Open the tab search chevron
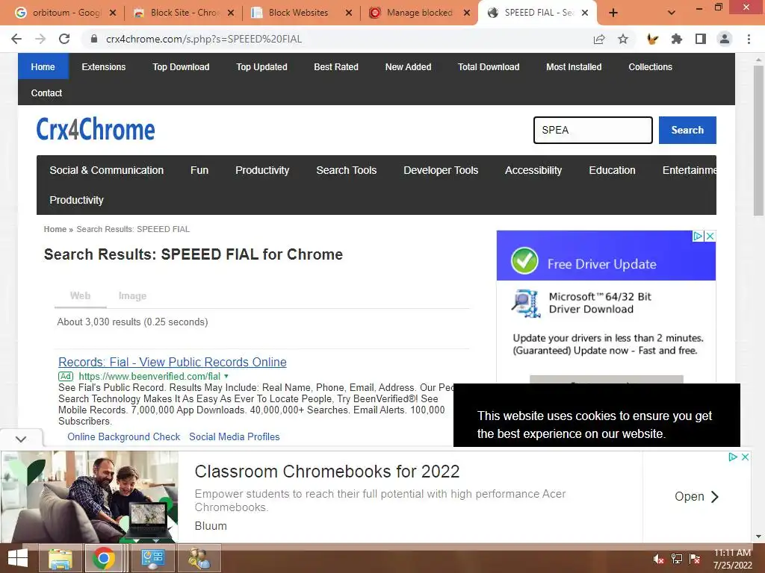This screenshot has height=573, width=765. (x=672, y=13)
